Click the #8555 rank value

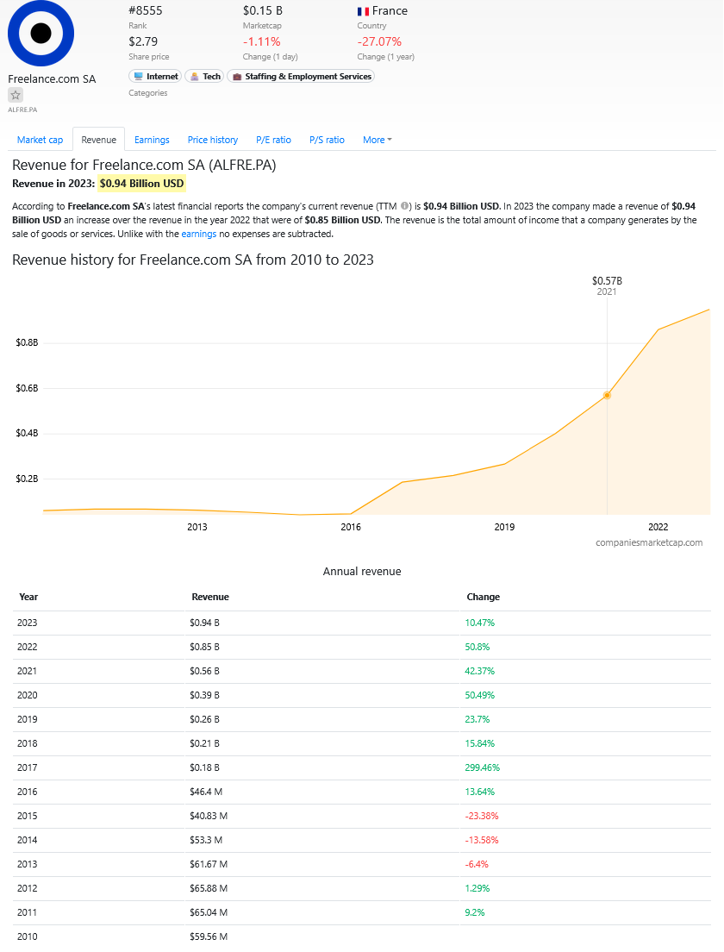coord(146,11)
